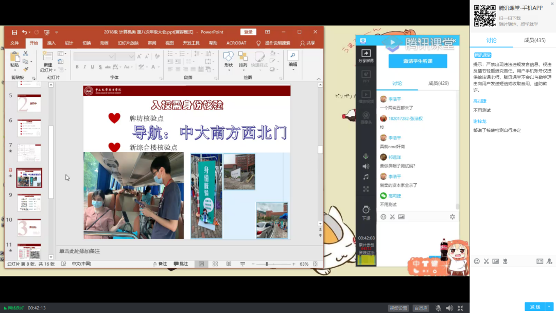The image size is (556, 313).
Task: Mute the microphone in classroom sidebar
Action: [x=366, y=156]
